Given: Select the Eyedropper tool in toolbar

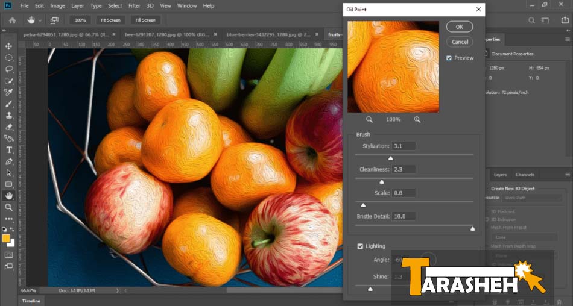Looking at the screenshot, I should click(9, 92).
